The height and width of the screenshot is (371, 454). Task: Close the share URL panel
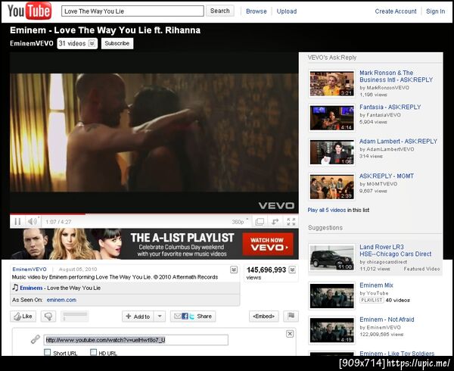(290, 334)
